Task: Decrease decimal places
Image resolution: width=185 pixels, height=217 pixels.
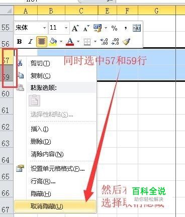Action: [x=115, y=42]
